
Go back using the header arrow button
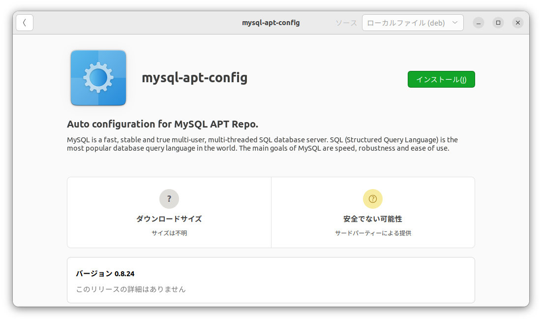(x=25, y=23)
